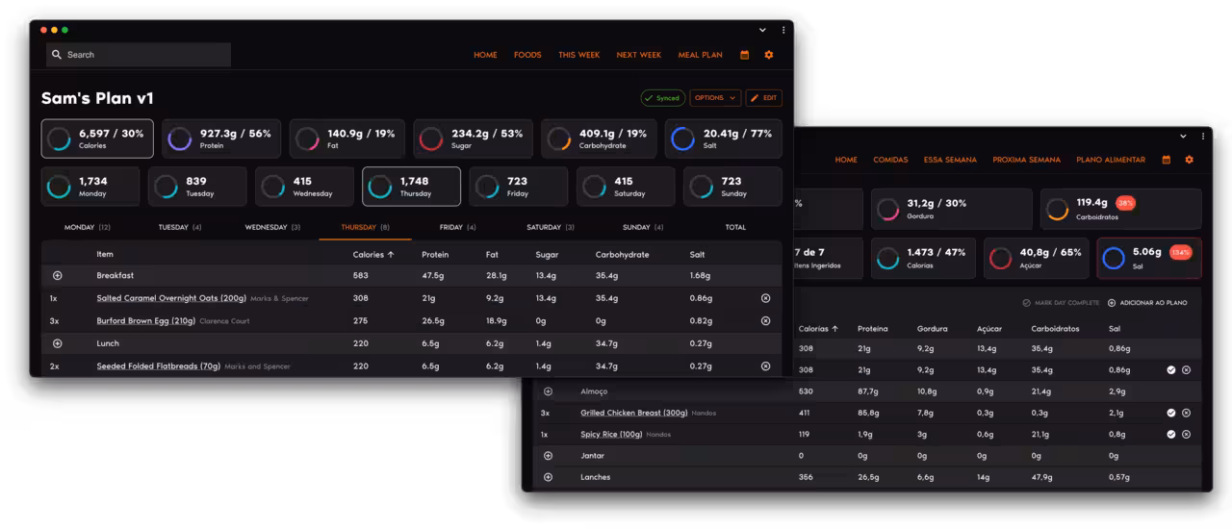Select the Thursday 1,748 day card
Viewport: 1232px width, 529px height.
[x=411, y=187]
